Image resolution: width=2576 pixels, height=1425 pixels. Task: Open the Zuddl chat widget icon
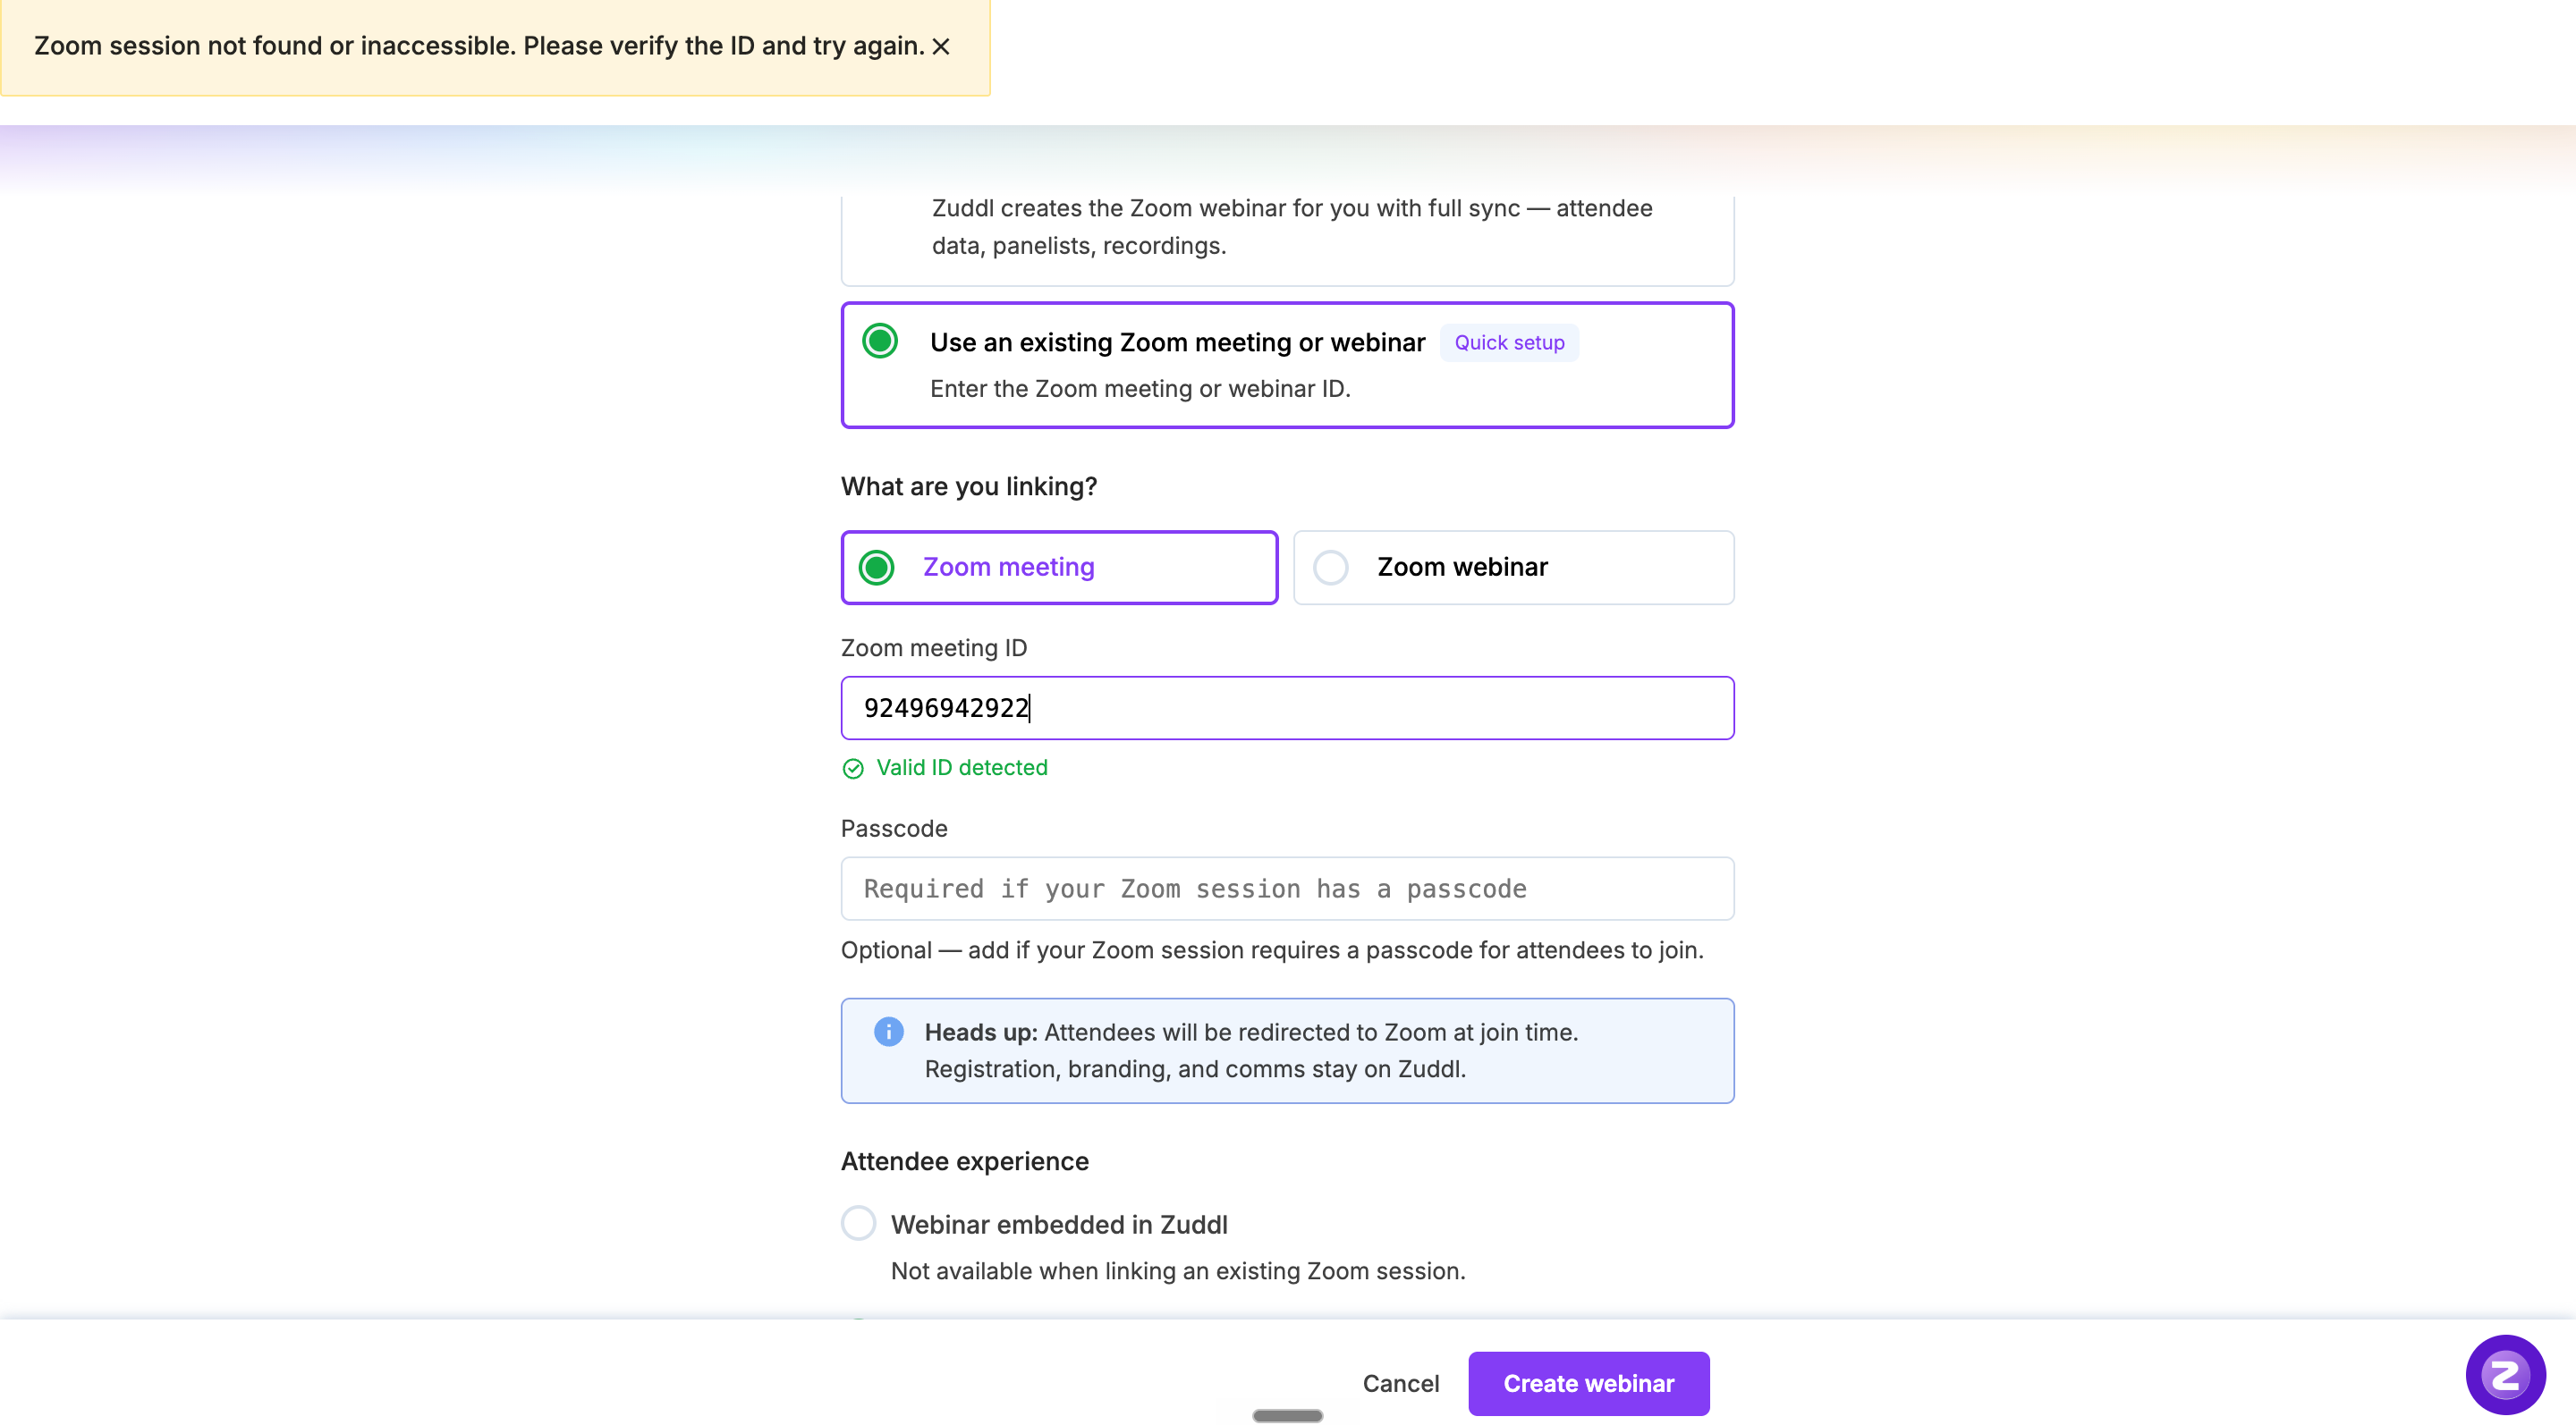tap(2505, 1375)
